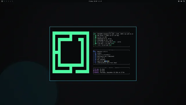
Task: Click the green PC icon in Hardware section
Action: coord(94,34)
